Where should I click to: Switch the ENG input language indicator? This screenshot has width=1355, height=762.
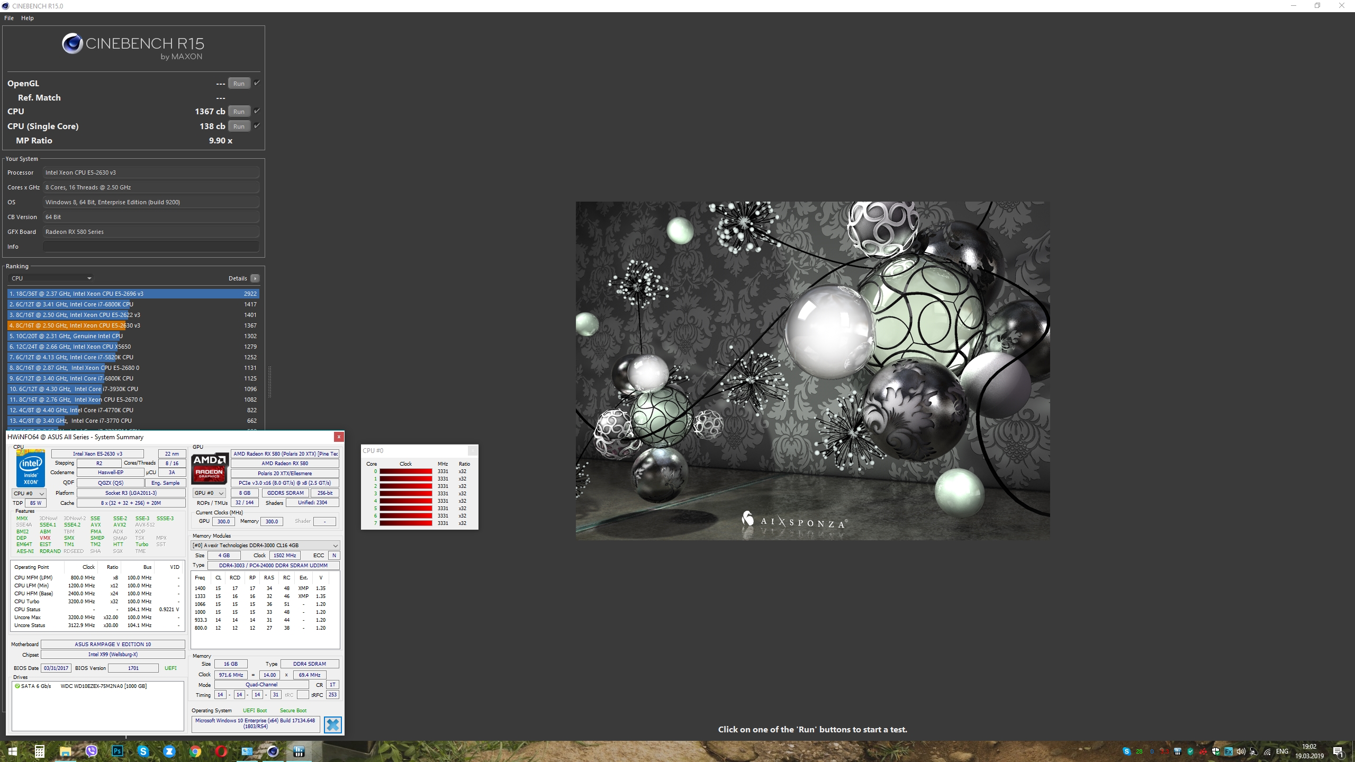point(1282,751)
